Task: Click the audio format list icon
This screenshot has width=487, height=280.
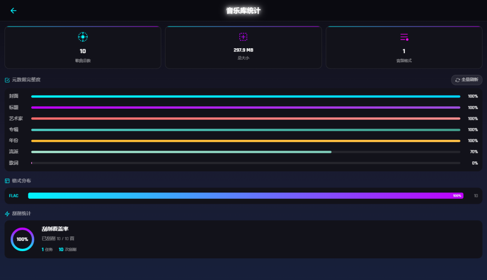Action: [404, 37]
